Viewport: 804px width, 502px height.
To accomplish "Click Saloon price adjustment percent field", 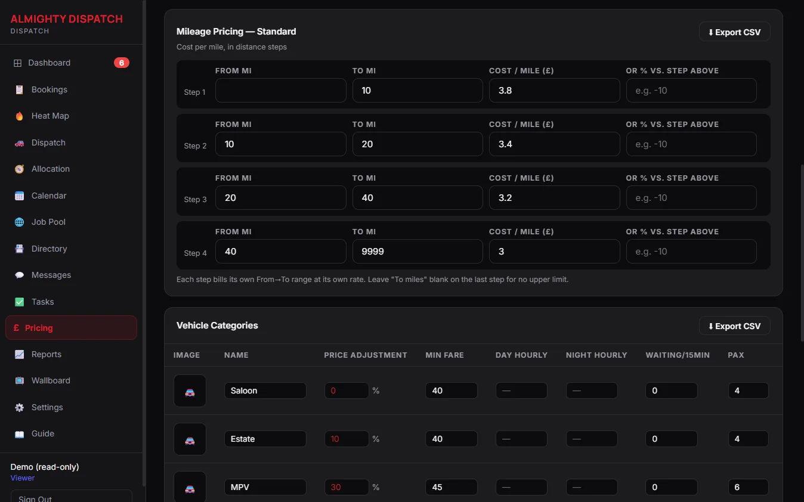I will pyautogui.click(x=347, y=391).
